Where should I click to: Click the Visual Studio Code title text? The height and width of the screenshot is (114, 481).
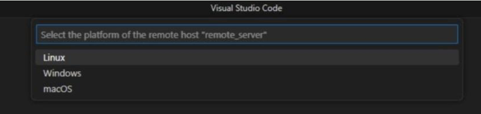(x=246, y=8)
